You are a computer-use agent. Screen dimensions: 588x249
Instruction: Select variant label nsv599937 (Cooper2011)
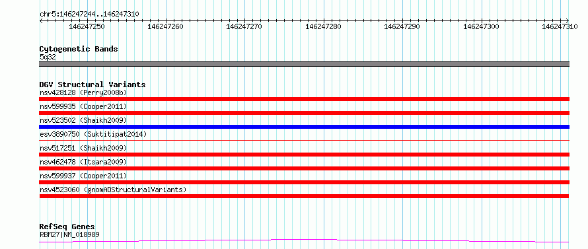pyautogui.click(x=83, y=176)
